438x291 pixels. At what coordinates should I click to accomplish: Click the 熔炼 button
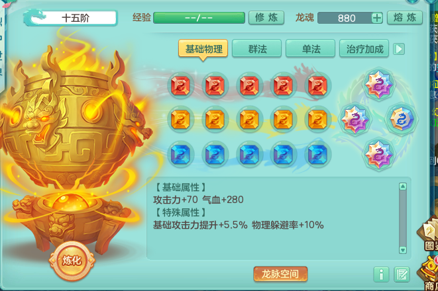(x=405, y=18)
